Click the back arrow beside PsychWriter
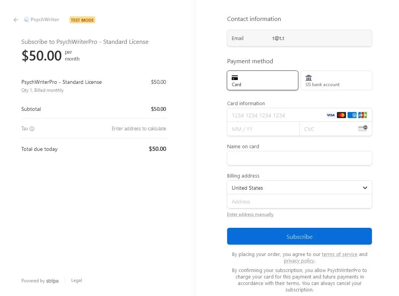 click(16, 20)
